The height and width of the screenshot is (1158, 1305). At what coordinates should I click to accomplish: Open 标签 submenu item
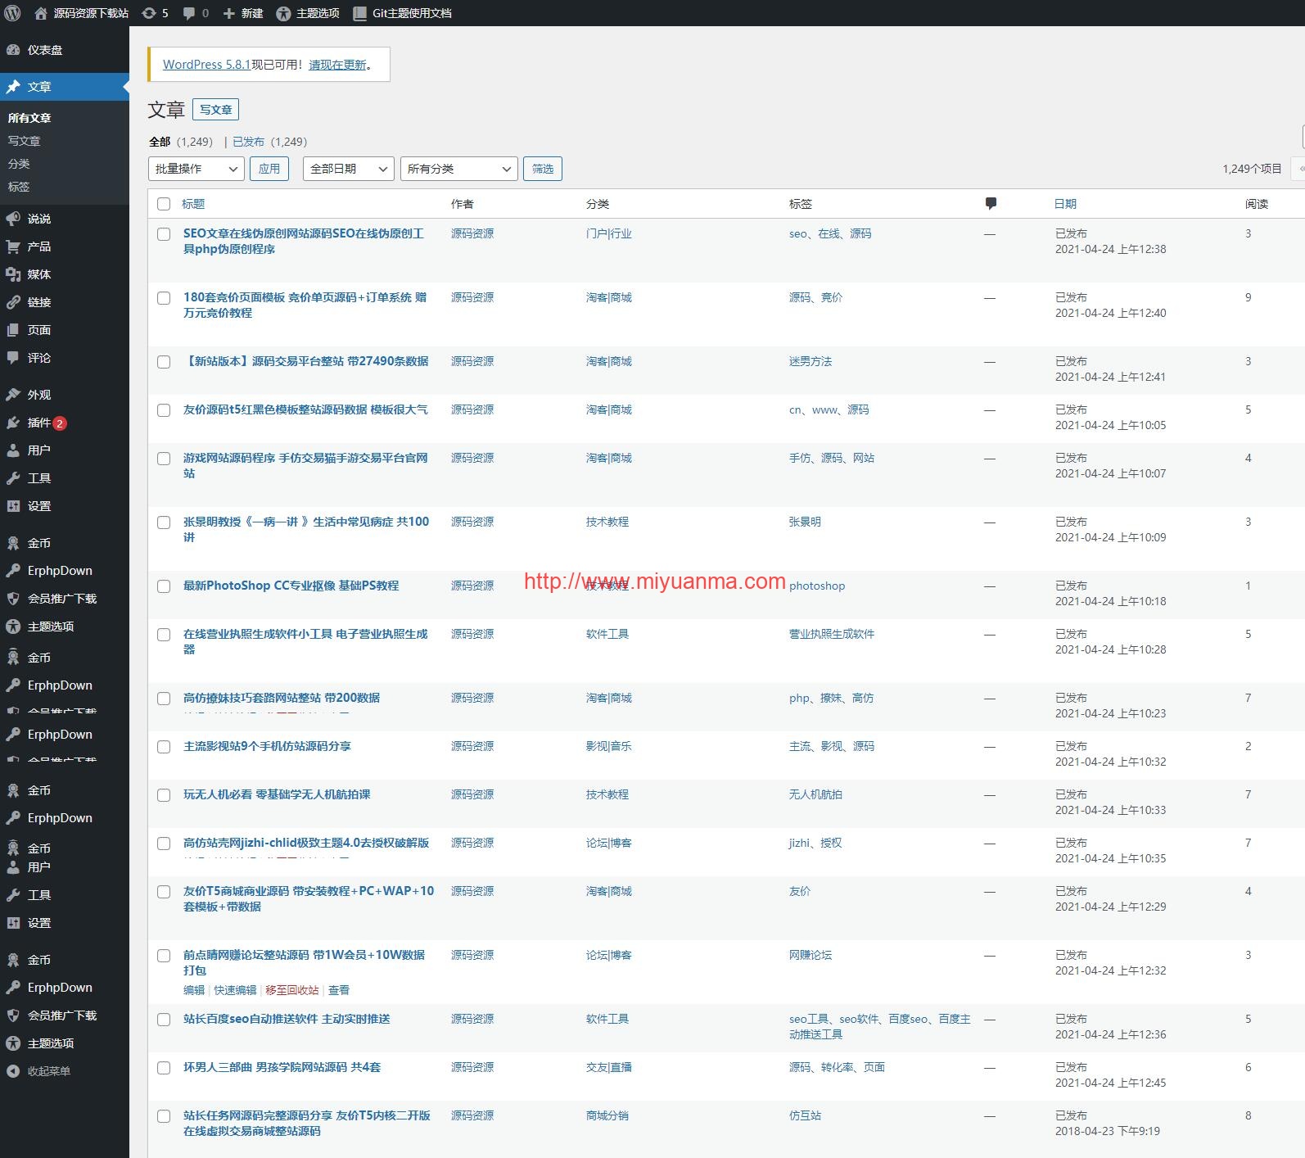coord(19,187)
